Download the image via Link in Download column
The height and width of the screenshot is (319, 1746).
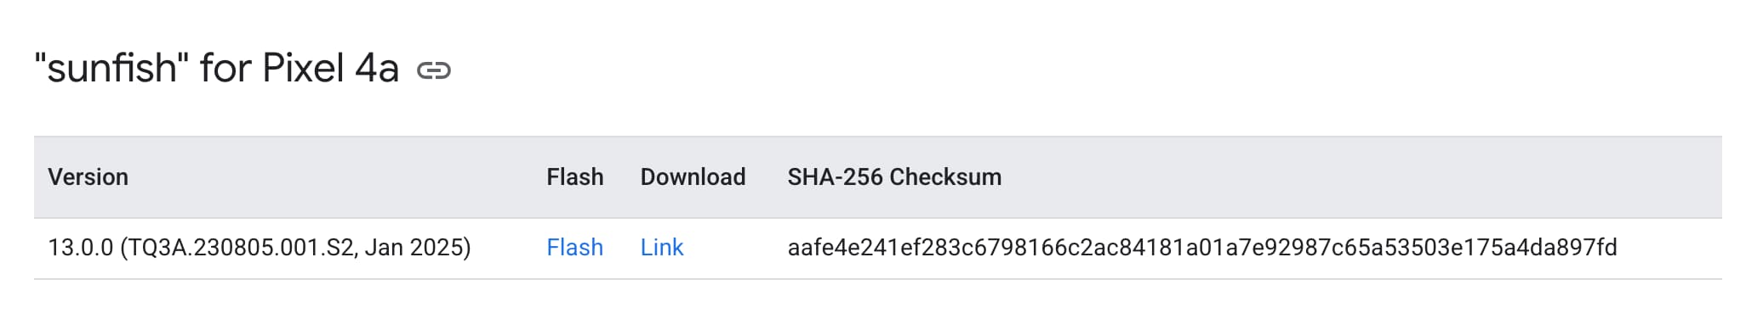(x=662, y=248)
